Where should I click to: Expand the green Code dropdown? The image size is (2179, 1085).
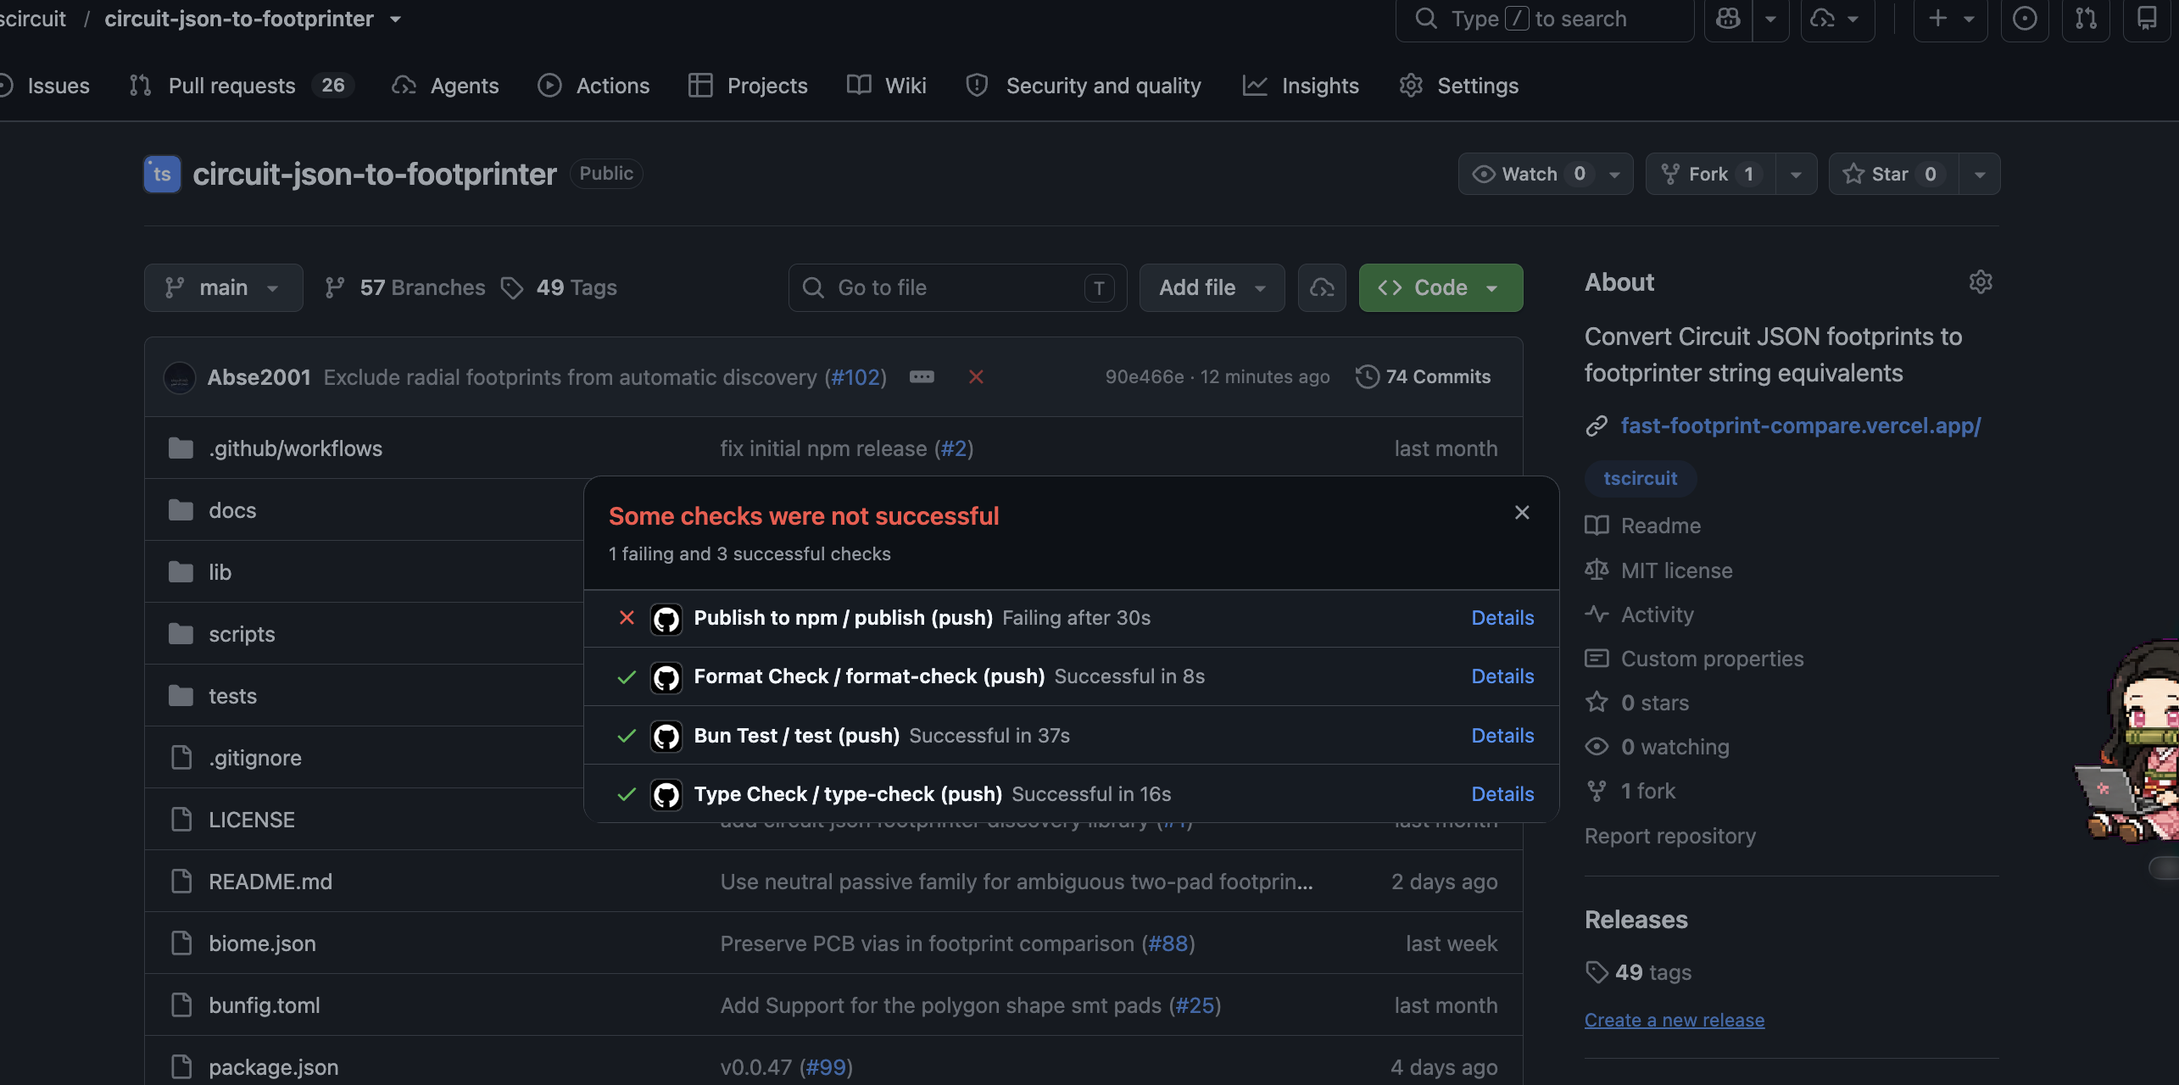pyautogui.click(x=1441, y=288)
